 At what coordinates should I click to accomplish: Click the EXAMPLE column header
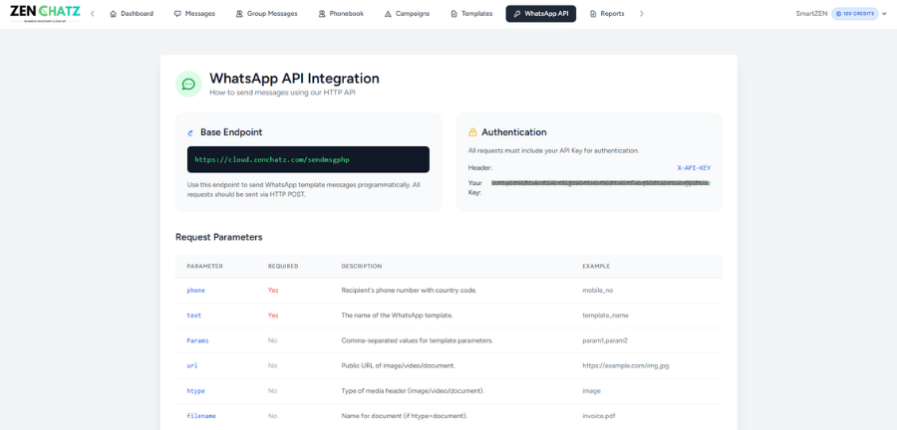click(x=596, y=266)
